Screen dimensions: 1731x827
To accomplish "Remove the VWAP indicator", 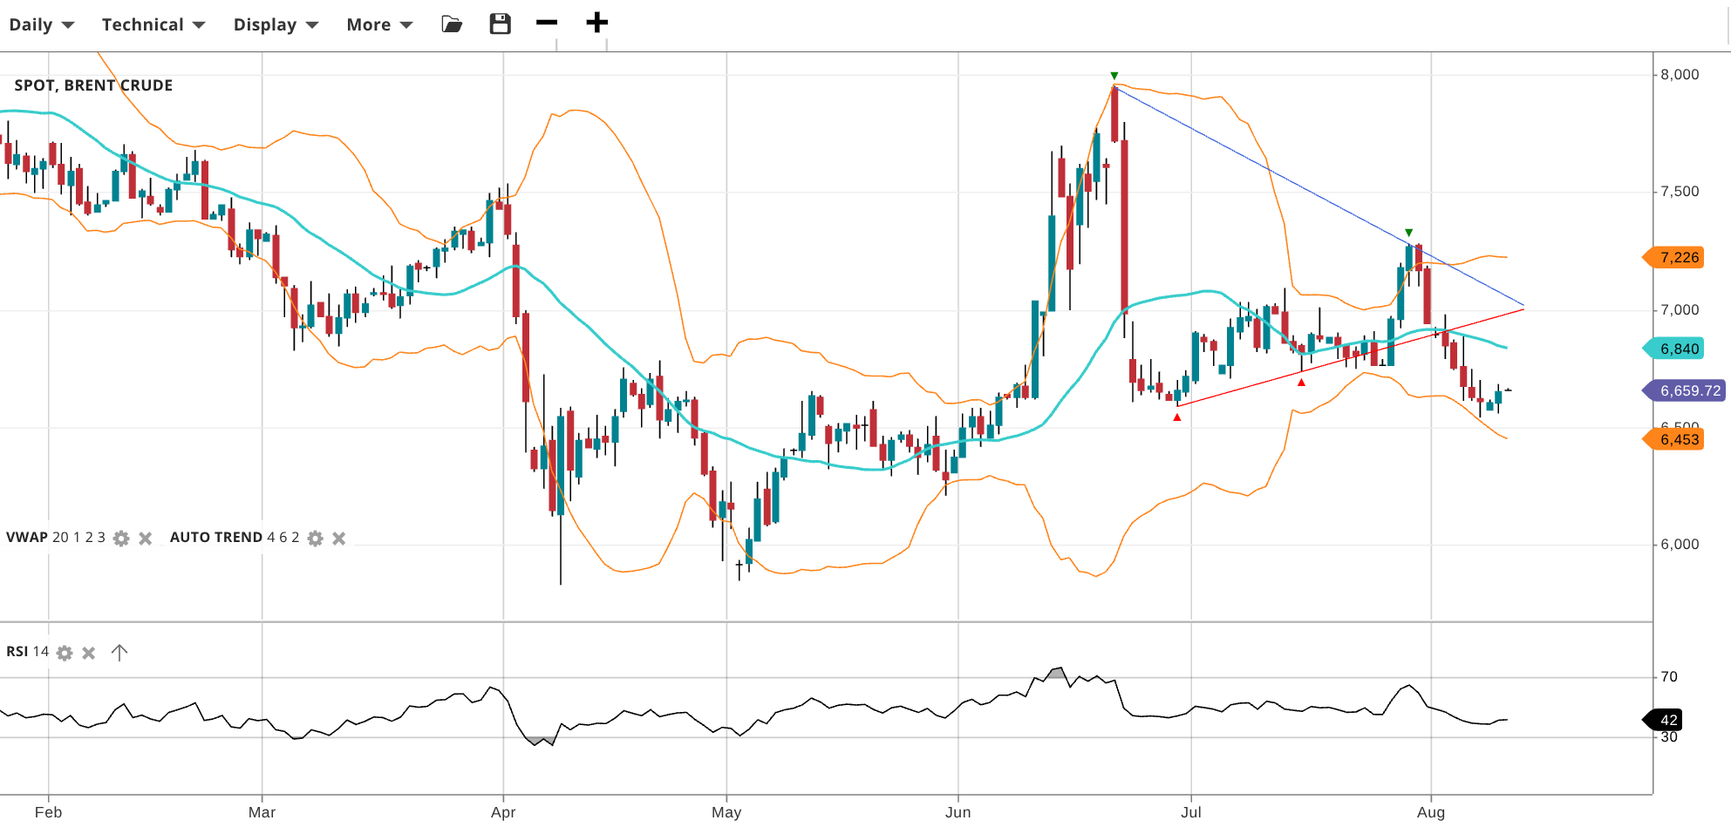I will [x=146, y=539].
